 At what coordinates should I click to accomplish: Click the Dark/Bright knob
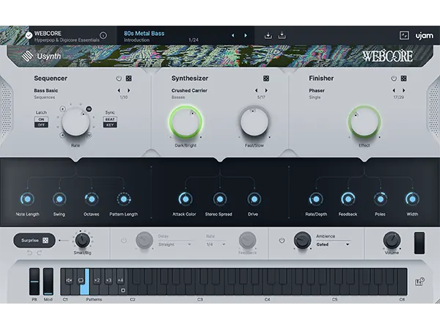186,122
